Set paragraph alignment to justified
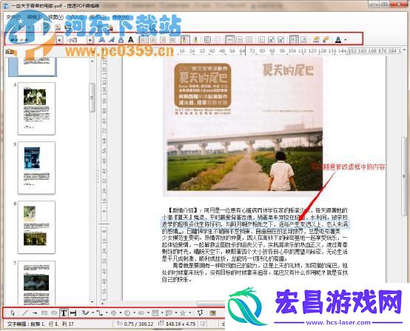 click(172, 40)
